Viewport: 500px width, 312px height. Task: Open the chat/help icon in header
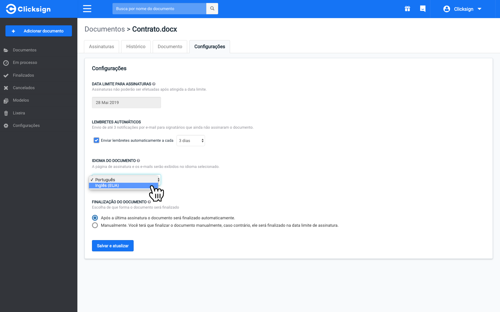pyautogui.click(x=423, y=9)
